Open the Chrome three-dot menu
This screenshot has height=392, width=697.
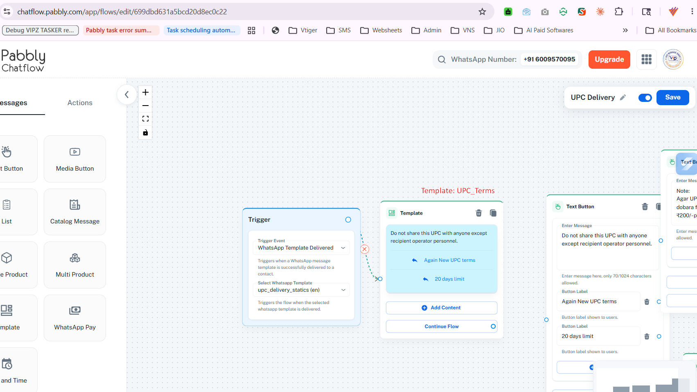(692, 12)
